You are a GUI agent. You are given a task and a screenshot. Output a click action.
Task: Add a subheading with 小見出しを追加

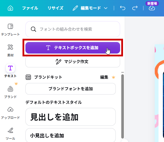[71, 135]
